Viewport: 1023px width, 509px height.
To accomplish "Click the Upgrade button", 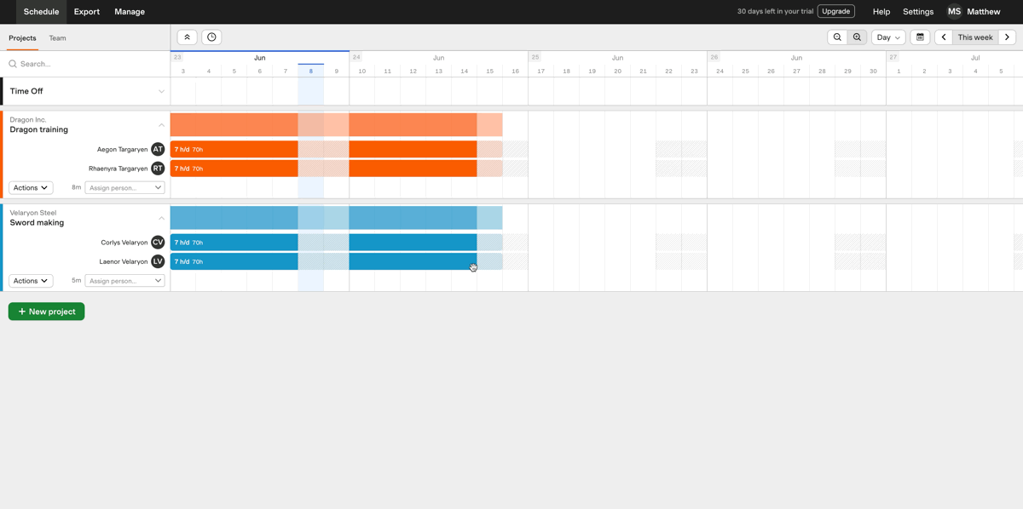I will pos(836,12).
